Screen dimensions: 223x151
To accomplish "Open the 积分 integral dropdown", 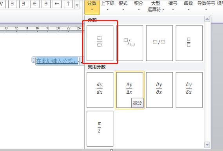I will tap(138, 6).
